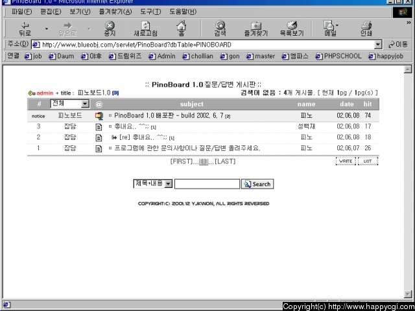
Task: Click the admin key icon
Action: point(32,93)
